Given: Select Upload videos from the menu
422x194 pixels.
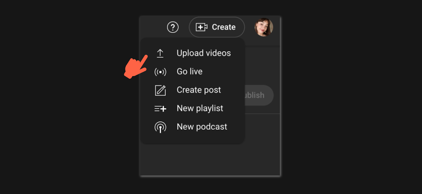Looking at the screenshot, I should pos(192,53).
